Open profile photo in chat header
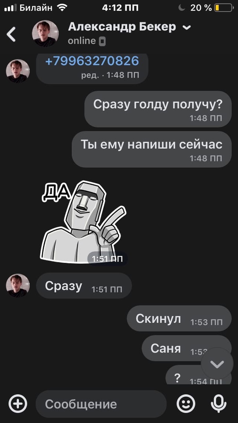 (x=45, y=33)
